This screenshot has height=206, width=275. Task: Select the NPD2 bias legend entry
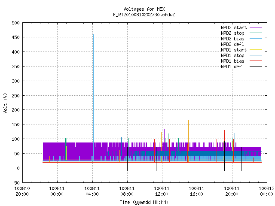click(232, 39)
